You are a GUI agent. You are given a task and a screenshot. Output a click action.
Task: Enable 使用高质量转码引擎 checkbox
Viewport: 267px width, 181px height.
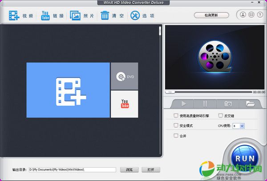(176, 115)
